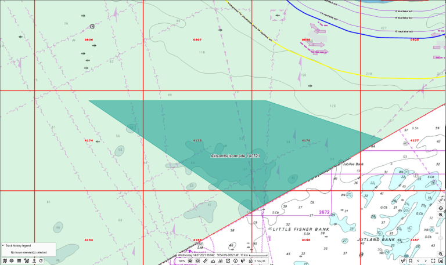446x265 pixels.
Task: Go to next map view arrow
Action: click(425, 261)
